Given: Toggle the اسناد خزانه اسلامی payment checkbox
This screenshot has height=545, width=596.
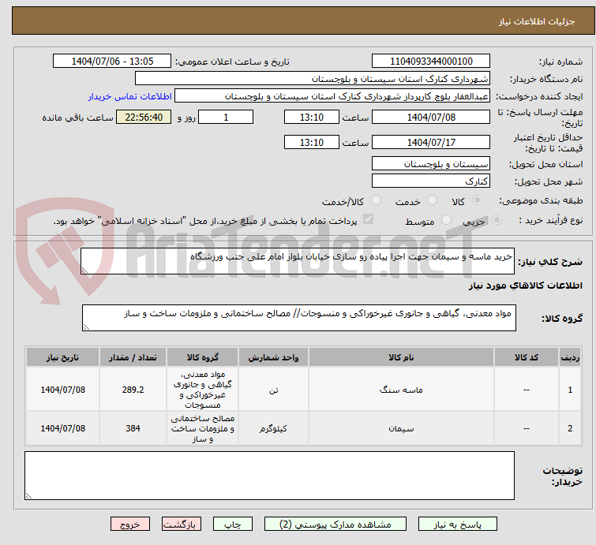Looking at the screenshot, I should [x=368, y=220].
